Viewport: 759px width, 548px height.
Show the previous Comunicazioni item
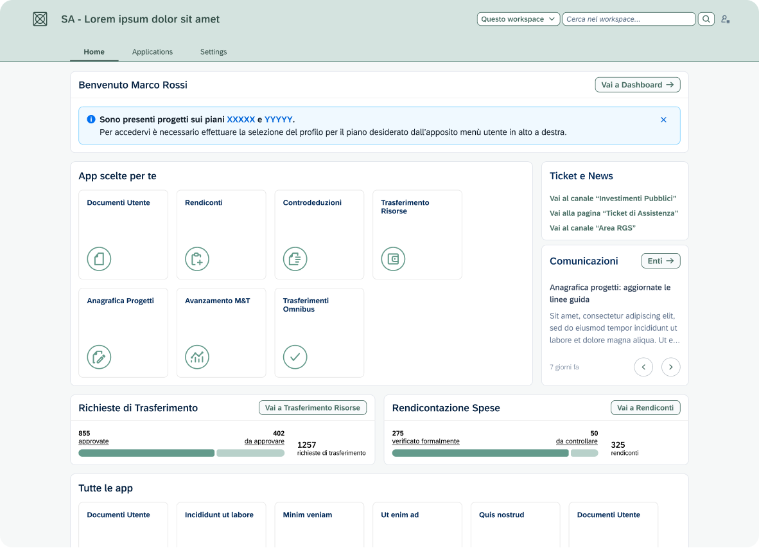643,367
